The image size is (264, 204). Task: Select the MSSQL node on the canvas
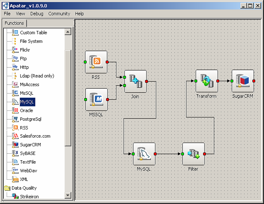coord(97,100)
